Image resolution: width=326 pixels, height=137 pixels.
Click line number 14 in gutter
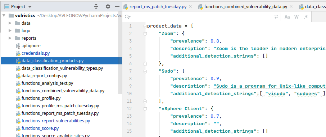coord(129,123)
